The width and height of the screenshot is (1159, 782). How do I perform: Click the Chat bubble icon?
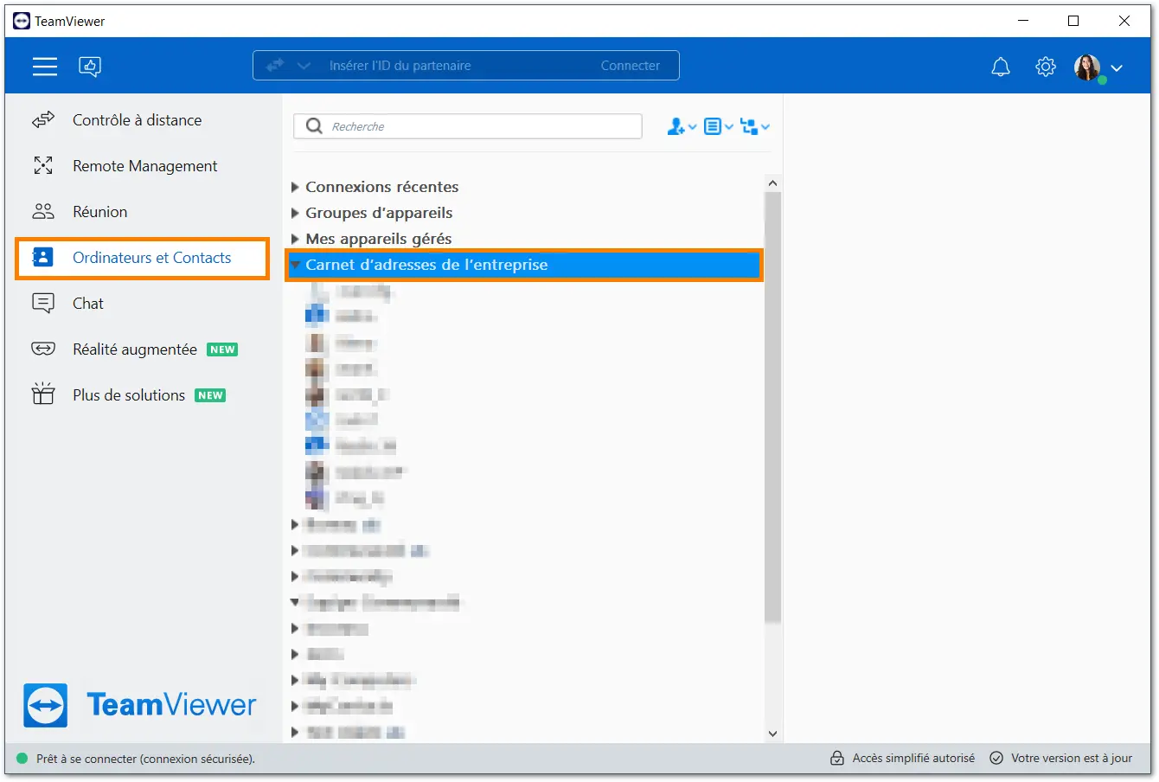[43, 303]
